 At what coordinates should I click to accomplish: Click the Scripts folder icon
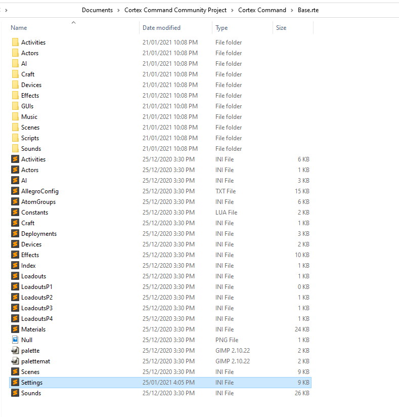click(x=15, y=138)
